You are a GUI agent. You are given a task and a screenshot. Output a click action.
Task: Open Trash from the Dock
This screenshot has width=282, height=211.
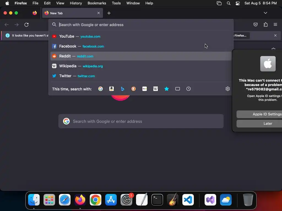click(248, 200)
